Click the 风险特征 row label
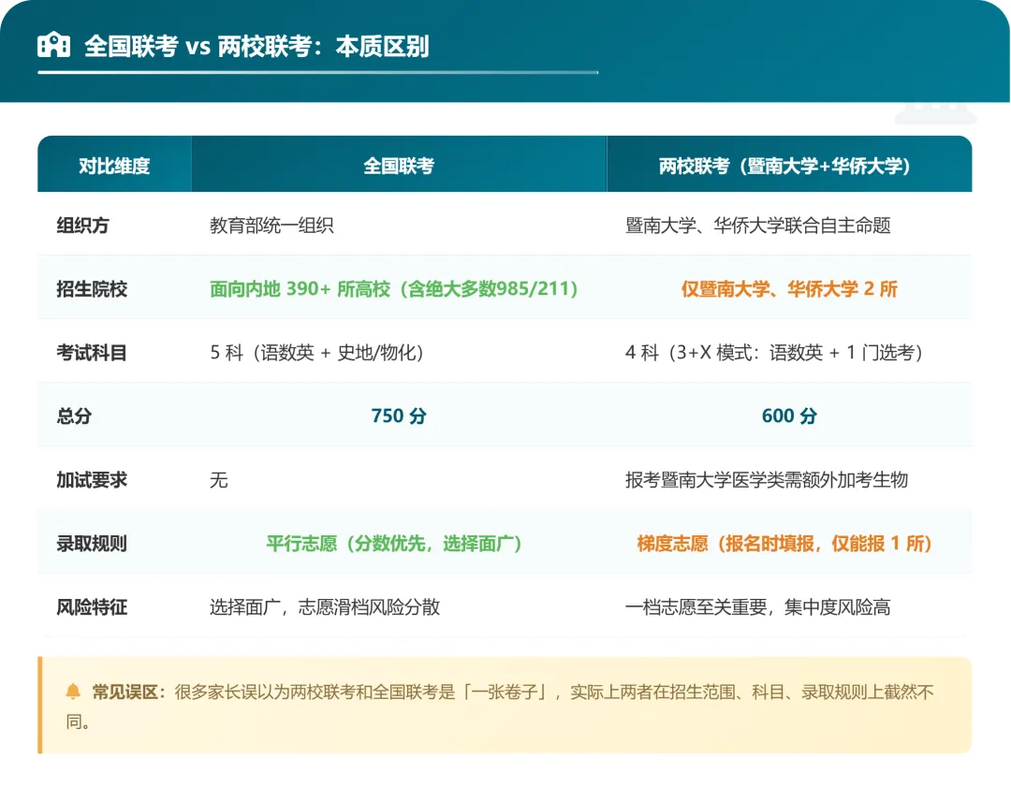Image resolution: width=1011 pixels, height=787 pixels. [x=92, y=607]
